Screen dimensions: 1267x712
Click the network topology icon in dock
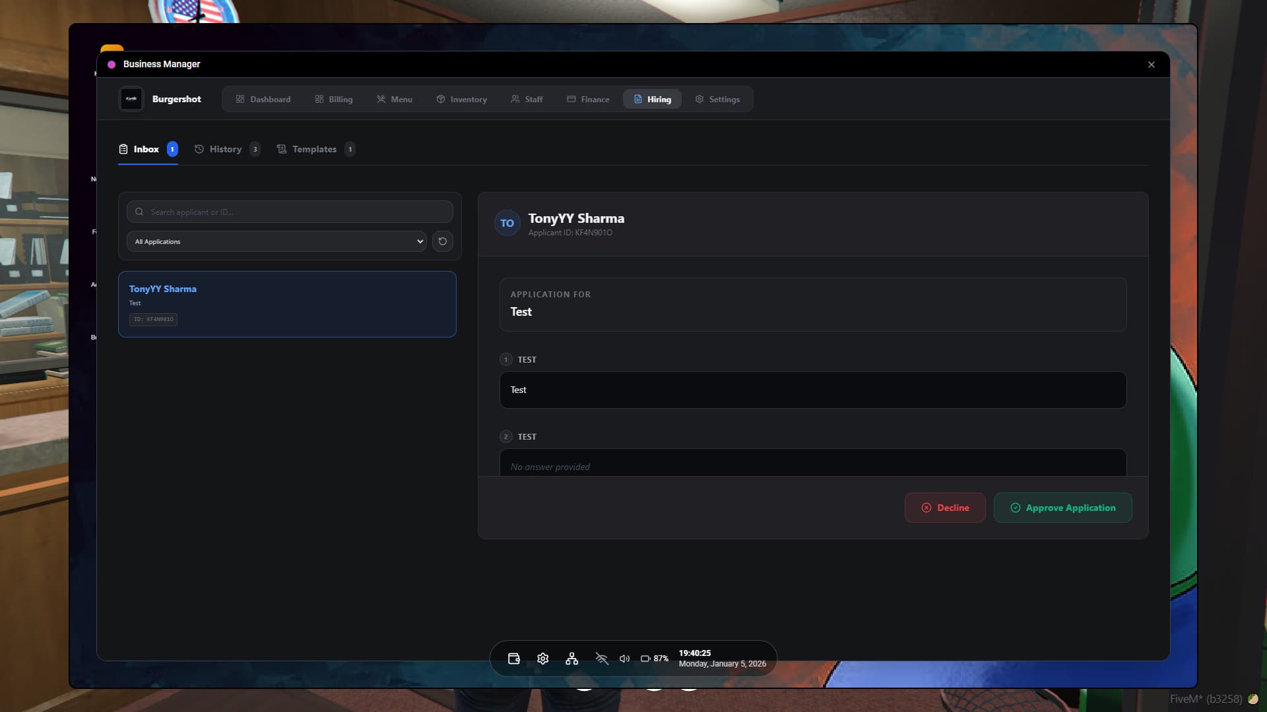(x=571, y=659)
